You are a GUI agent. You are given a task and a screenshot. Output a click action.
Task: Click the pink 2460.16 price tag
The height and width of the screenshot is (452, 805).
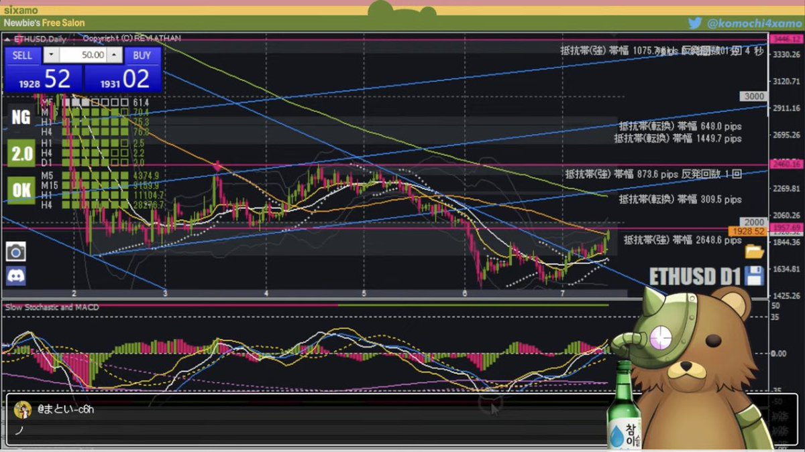pos(786,163)
